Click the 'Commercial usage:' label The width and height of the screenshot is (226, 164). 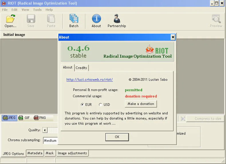(87, 96)
